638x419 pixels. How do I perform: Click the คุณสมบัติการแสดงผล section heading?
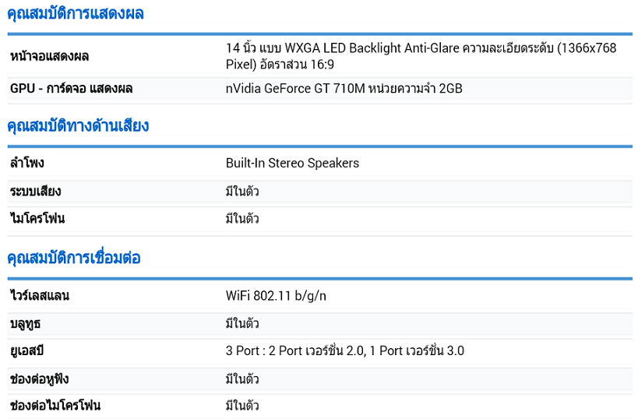pyautogui.click(x=75, y=14)
